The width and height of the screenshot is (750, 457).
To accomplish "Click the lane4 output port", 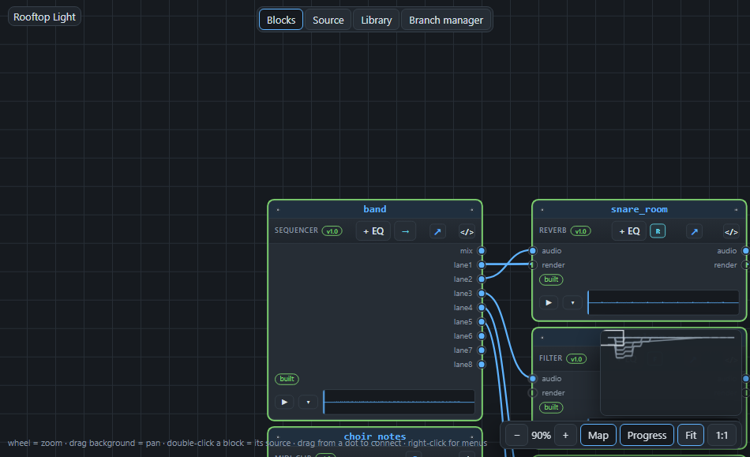I will pos(482,307).
